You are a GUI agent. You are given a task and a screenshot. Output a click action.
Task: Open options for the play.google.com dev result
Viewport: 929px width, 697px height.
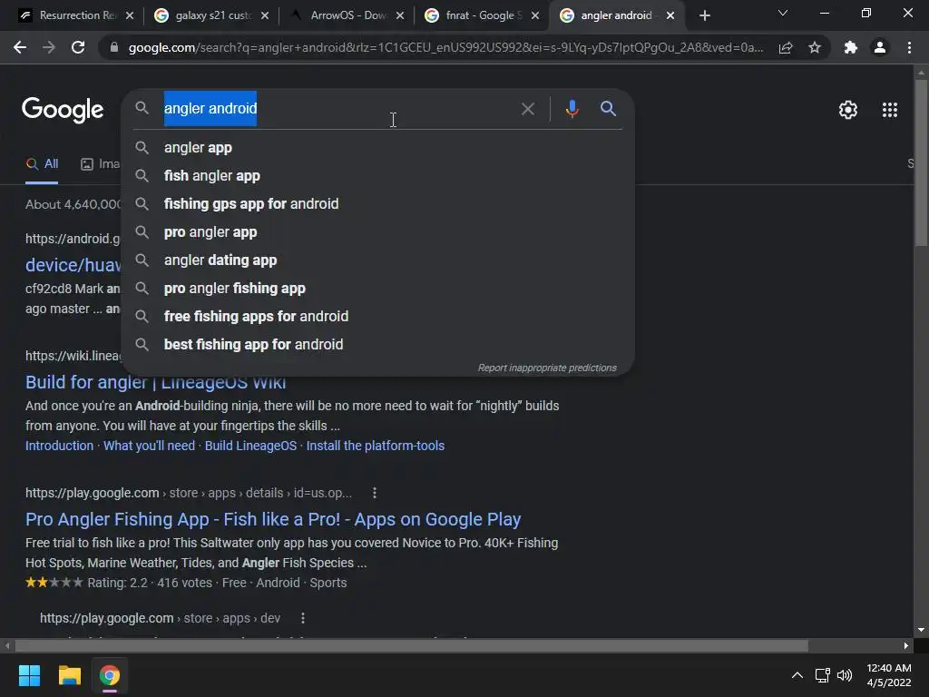coord(303,618)
